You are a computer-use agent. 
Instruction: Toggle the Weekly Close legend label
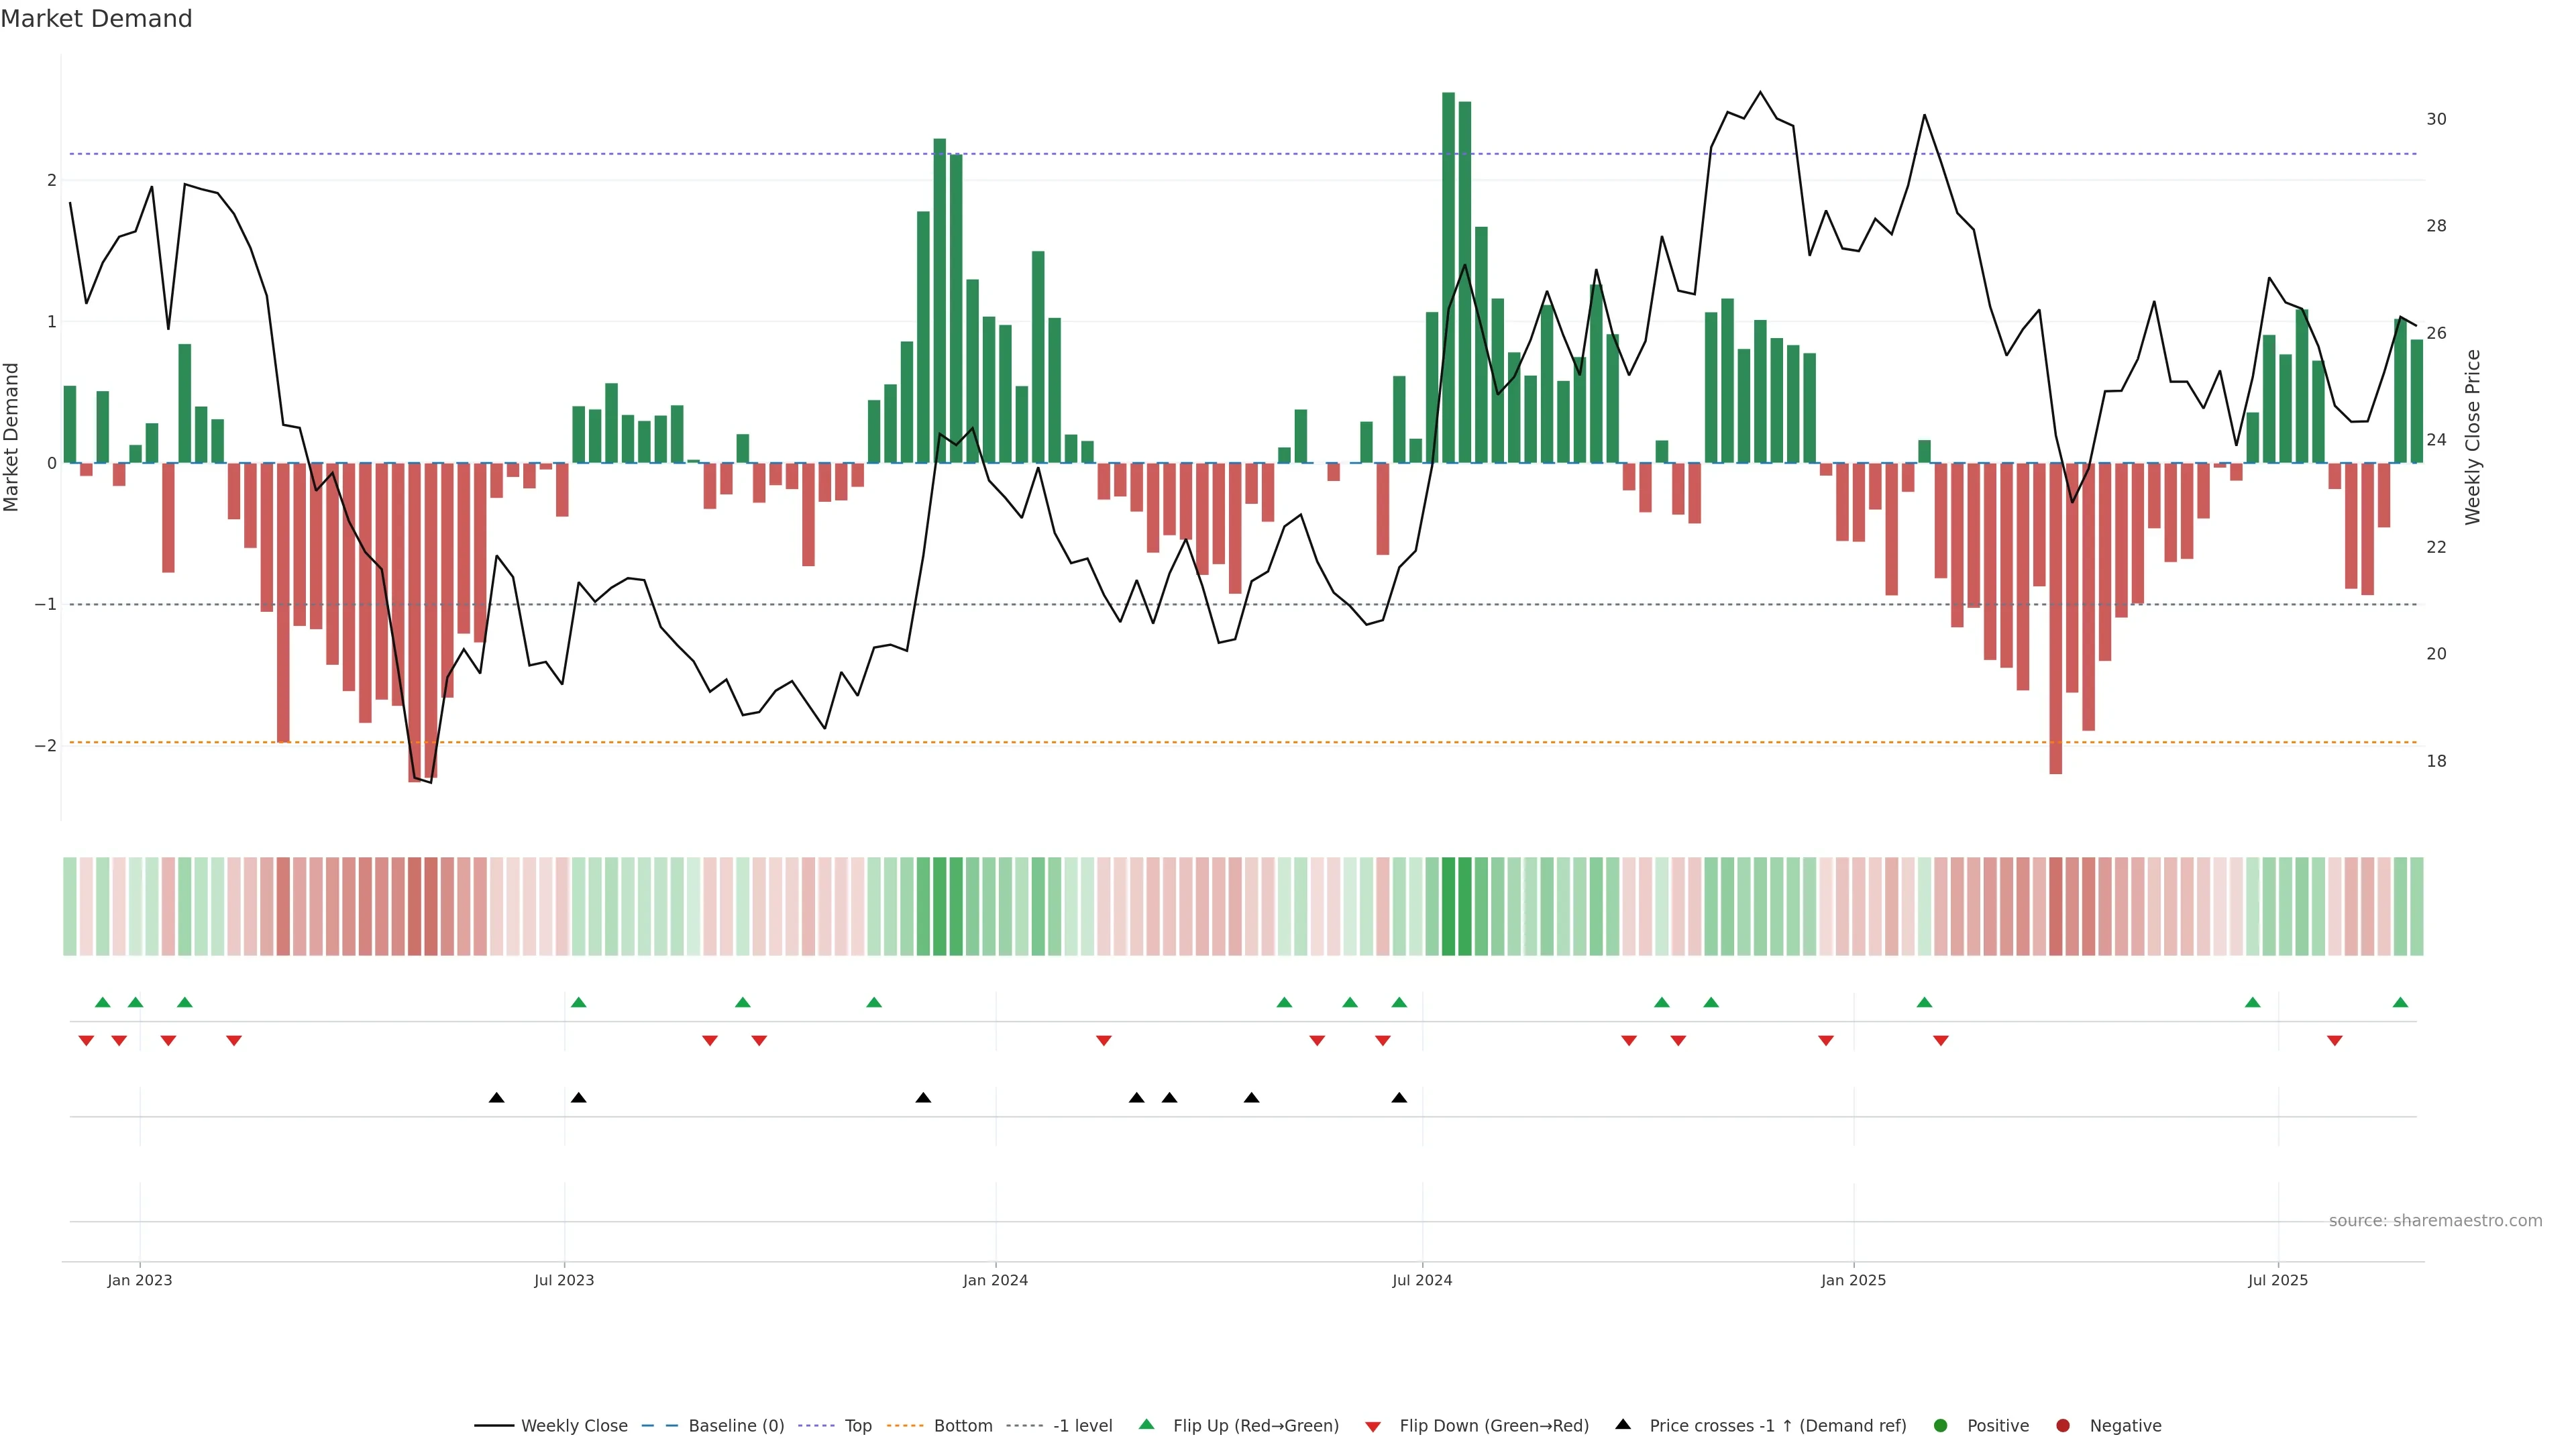tap(574, 1425)
